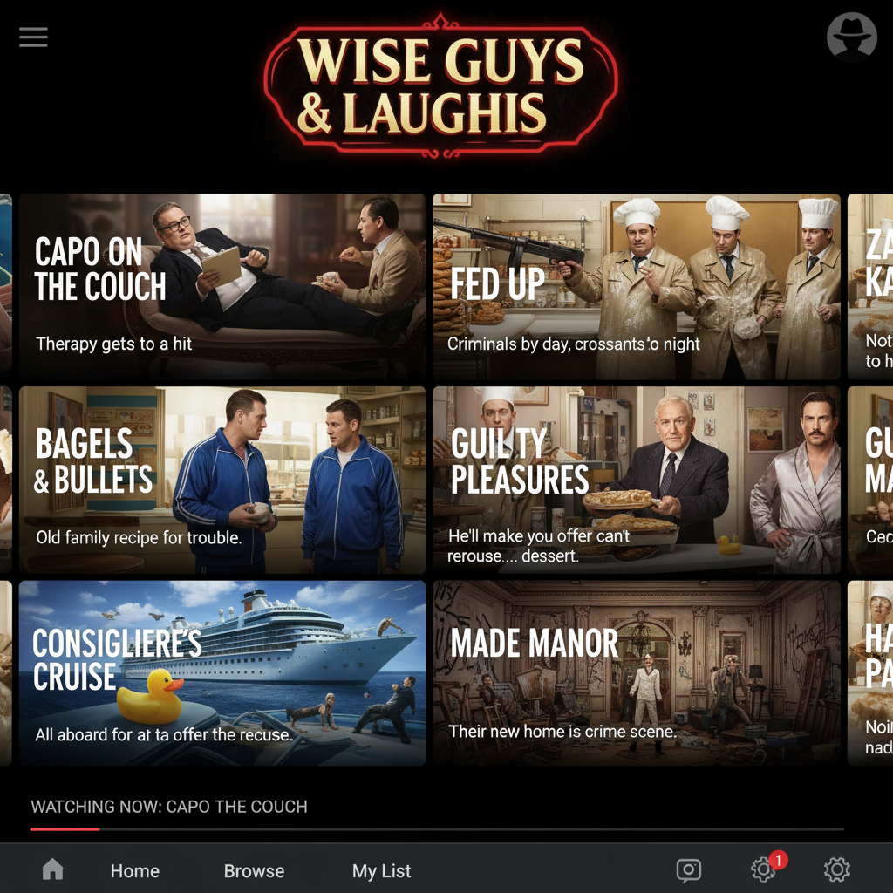Open the Consigliere's Cruise tile
Screen dimensions: 893x893
pos(222,673)
